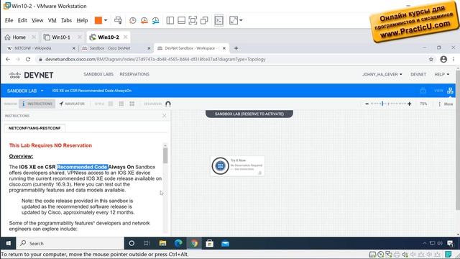The image size is (460, 259).
Task: Switch to Unity mode icon
Action: tap(204, 20)
